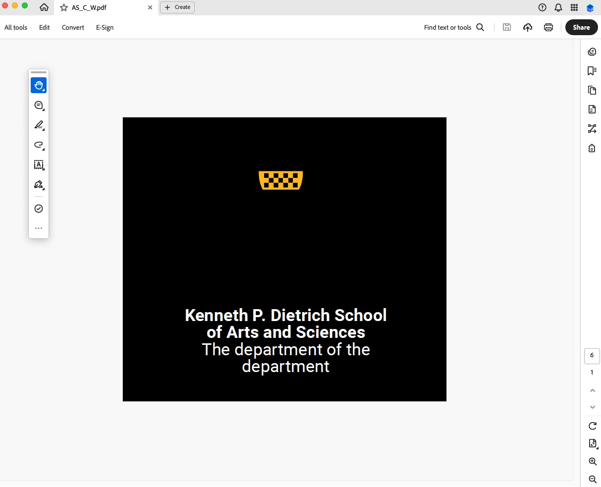Select the Hand pan tool
This screenshot has height=487, width=601.
(x=39, y=85)
